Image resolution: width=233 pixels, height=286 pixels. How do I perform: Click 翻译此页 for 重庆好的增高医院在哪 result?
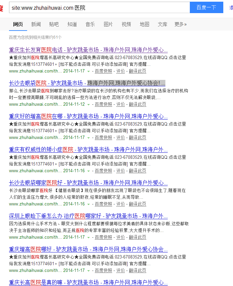(x=138, y=138)
